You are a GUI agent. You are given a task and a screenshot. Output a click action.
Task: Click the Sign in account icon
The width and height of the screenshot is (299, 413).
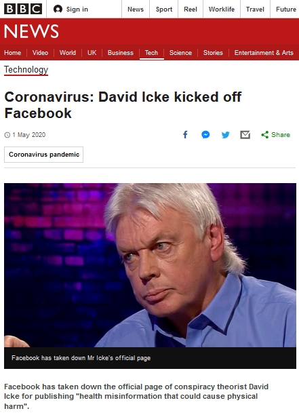(x=58, y=9)
